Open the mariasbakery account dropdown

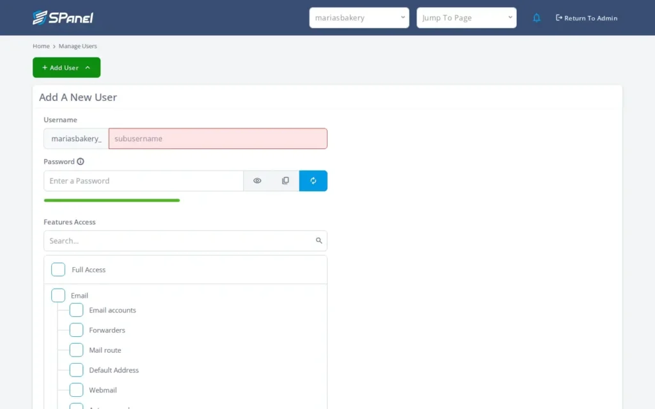pyautogui.click(x=359, y=18)
